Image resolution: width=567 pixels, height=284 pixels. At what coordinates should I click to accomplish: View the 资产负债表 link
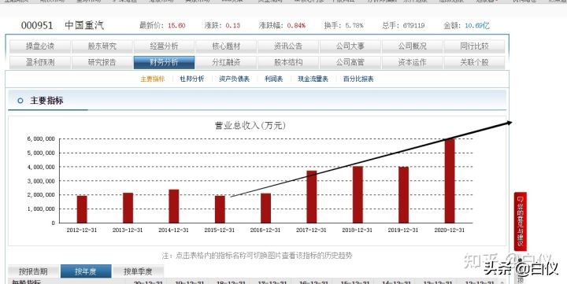tap(235, 79)
